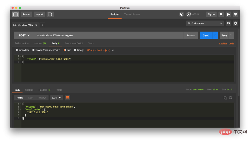Add a new request tab
Viewport: 250px width, 142px height.
pyautogui.click(x=42, y=25)
